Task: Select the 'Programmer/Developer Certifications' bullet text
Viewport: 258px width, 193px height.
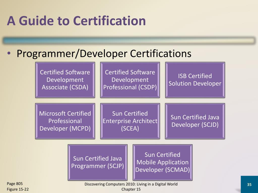Action: 104,54
